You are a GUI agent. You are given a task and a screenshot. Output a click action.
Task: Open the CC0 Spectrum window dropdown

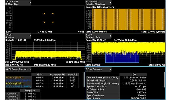[x=30, y=36]
